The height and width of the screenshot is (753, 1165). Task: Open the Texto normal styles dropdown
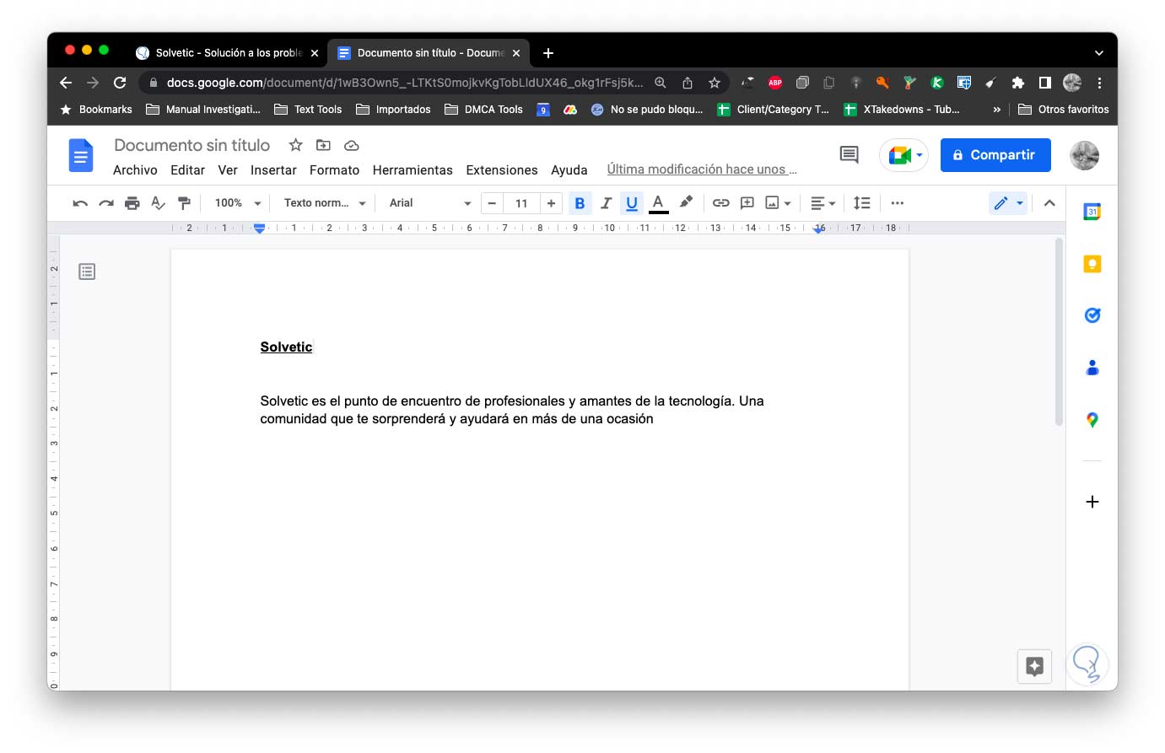pyautogui.click(x=325, y=203)
